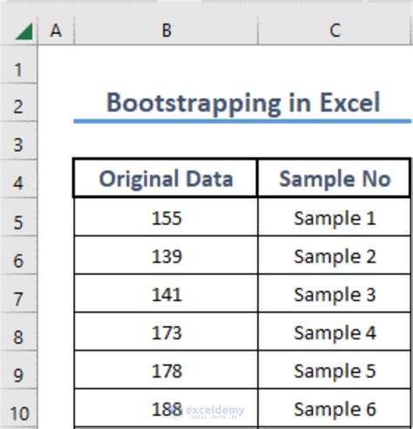Screen dimensions: 413x429
Task: Click the 'Sample No' header cell
Action: [335, 179]
